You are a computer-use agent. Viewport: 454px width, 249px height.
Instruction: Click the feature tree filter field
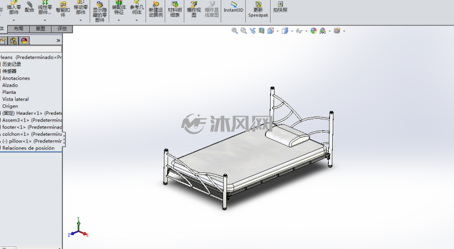coord(30,49)
